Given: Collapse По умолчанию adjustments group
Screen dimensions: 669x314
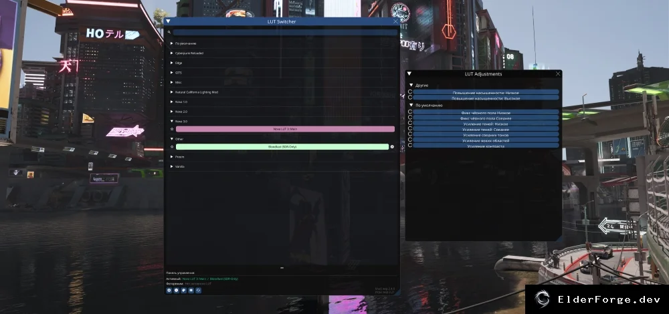Looking at the screenshot, I should pos(411,106).
